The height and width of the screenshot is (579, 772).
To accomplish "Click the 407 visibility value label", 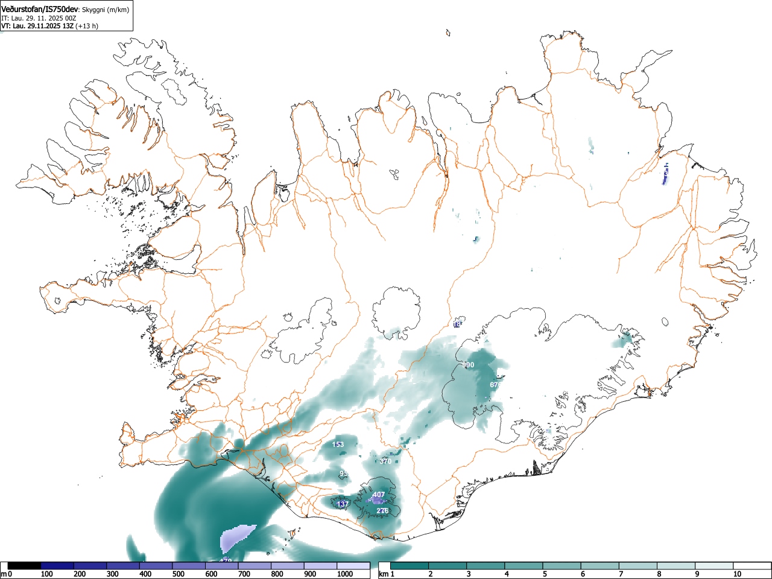I will (x=378, y=495).
